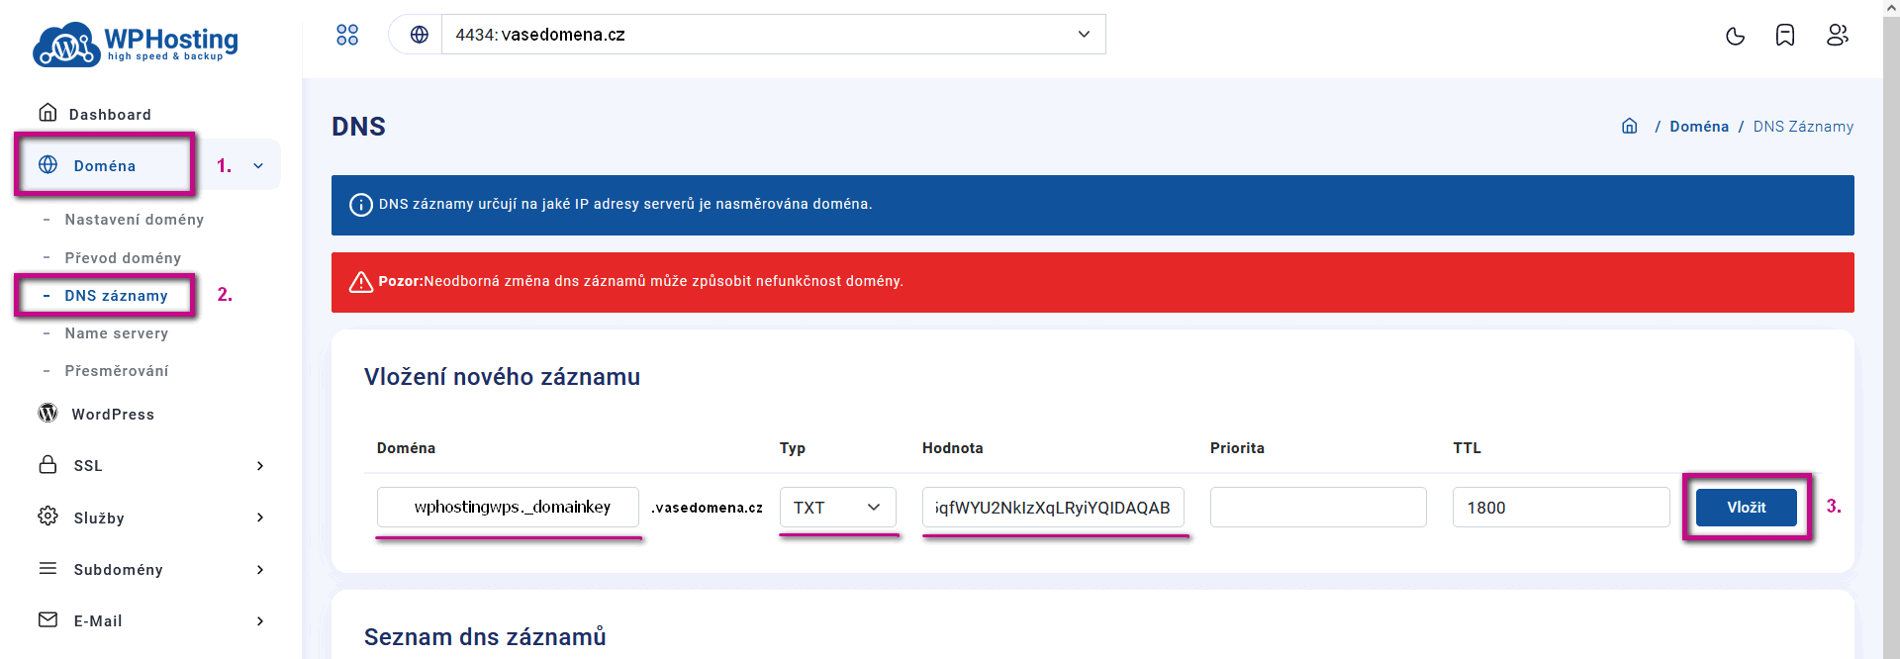
Task: Expand the E-Mail sidebar section
Action: click(148, 621)
